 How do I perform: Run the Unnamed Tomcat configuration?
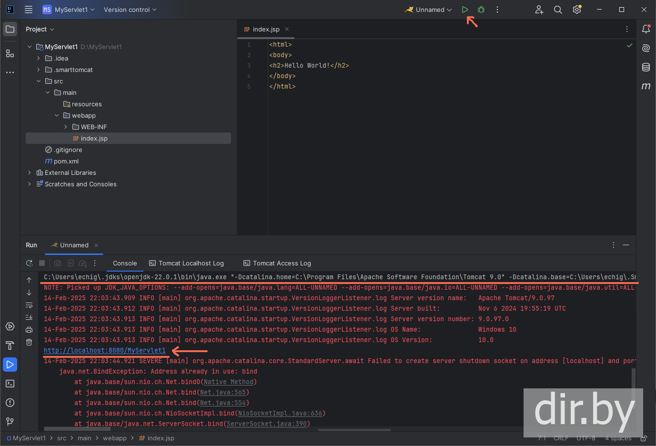(x=465, y=10)
